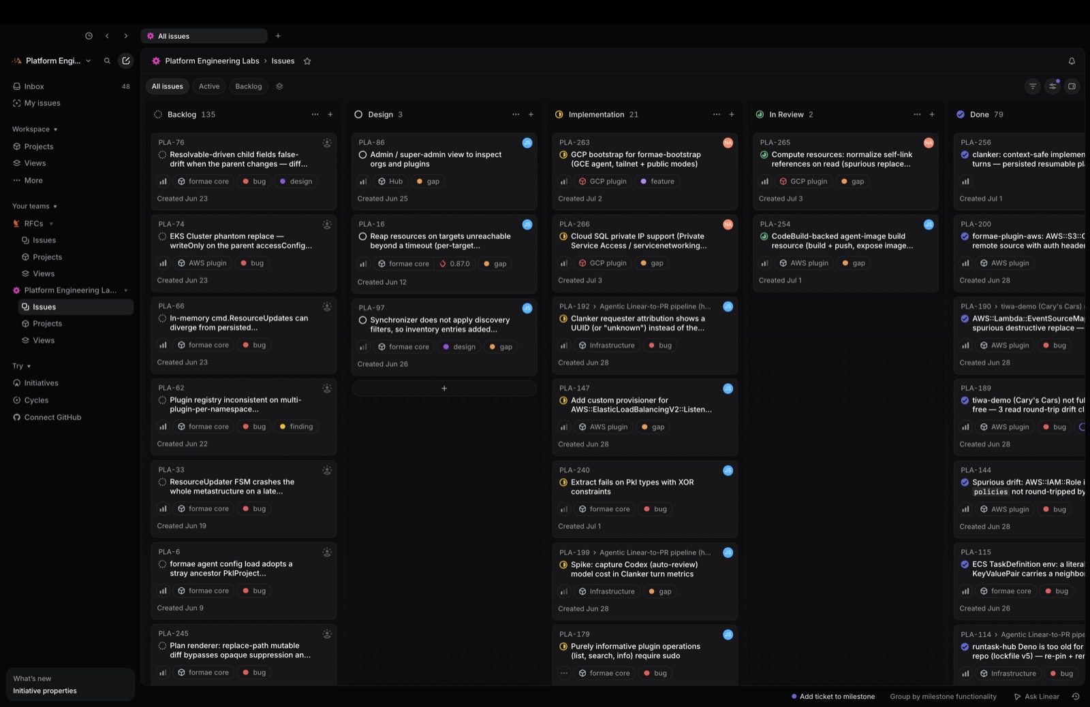Open What's new Initiative properties card
The height and width of the screenshot is (707, 1090).
tap(70, 685)
